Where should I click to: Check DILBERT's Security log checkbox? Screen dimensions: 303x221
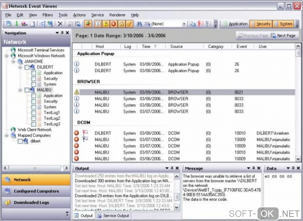tap(34, 79)
